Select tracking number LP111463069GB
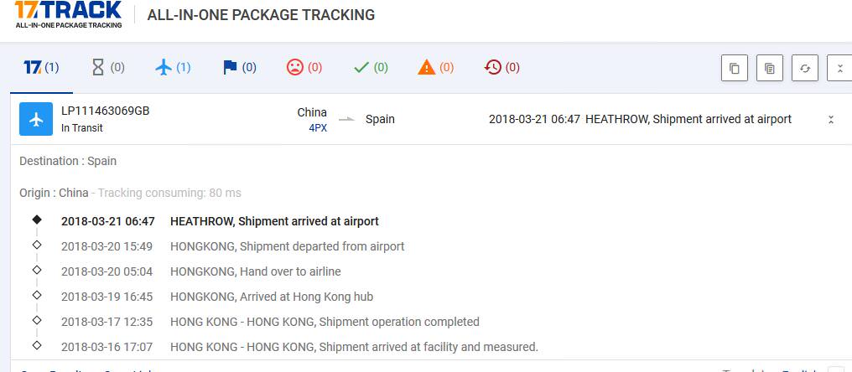 pyautogui.click(x=106, y=111)
